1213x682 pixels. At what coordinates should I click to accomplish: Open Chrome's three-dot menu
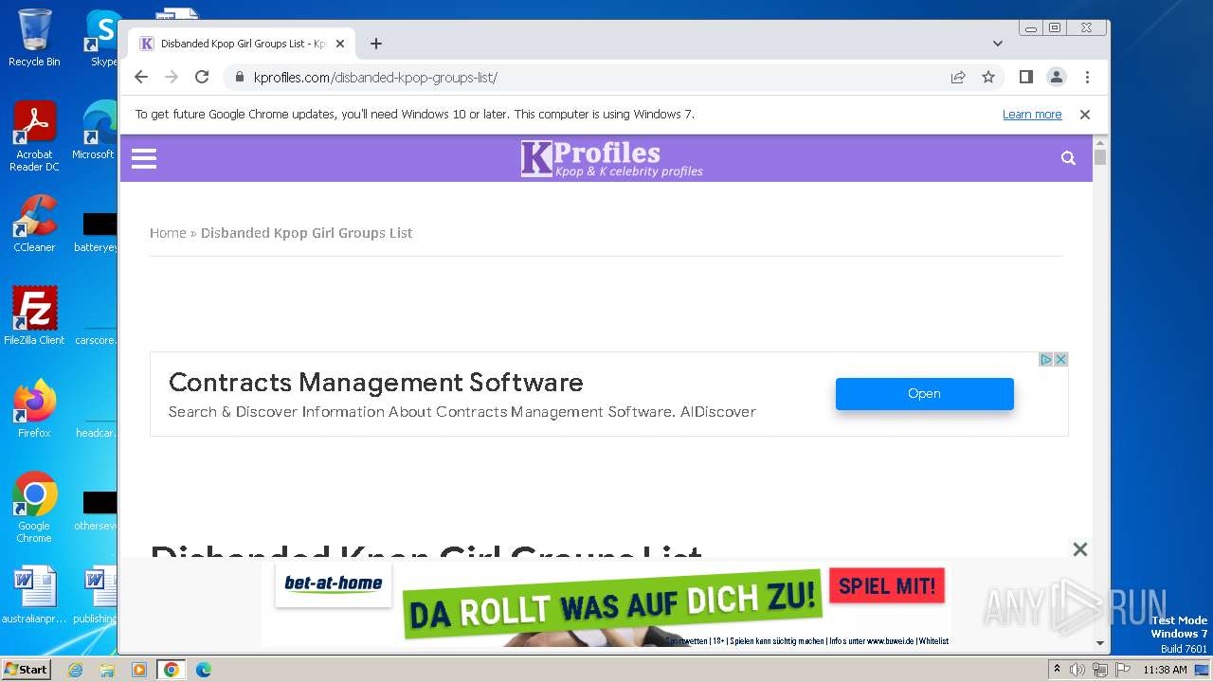pyautogui.click(x=1087, y=77)
